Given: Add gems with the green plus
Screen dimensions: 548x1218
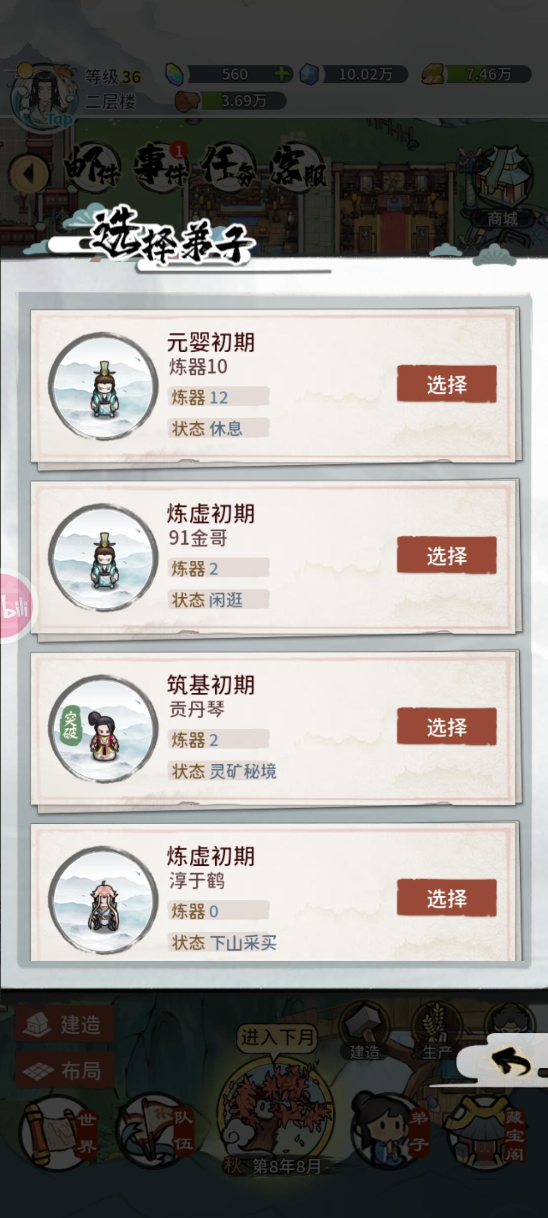Looking at the screenshot, I should (x=282, y=74).
